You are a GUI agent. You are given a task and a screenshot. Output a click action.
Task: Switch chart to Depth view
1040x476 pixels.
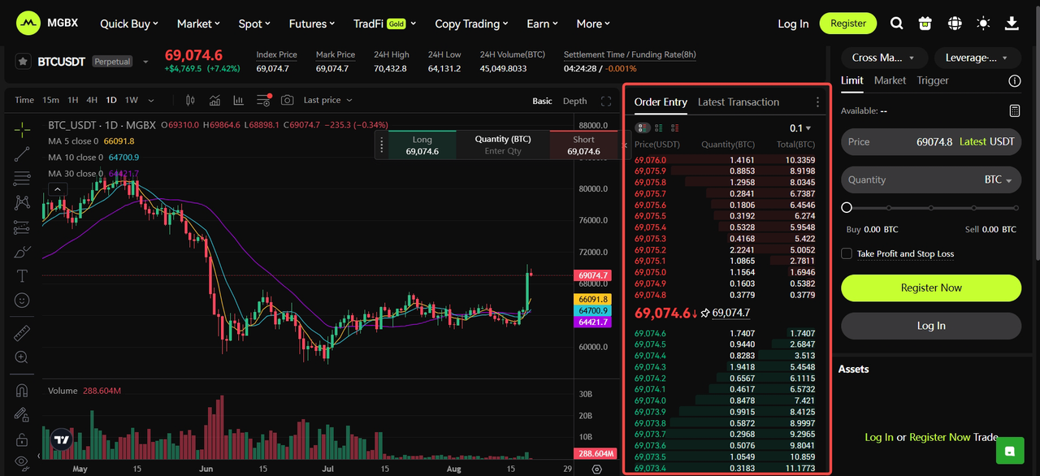click(x=574, y=101)
